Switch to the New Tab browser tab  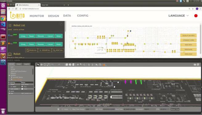pos(53,5)
